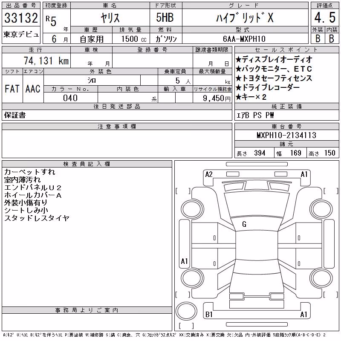Select the door type 5HB

[165, 17]
